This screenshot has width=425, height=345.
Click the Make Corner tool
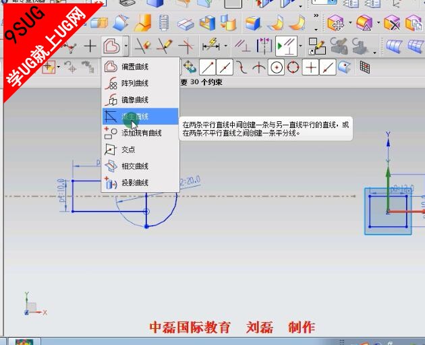[x=186, y=46]
